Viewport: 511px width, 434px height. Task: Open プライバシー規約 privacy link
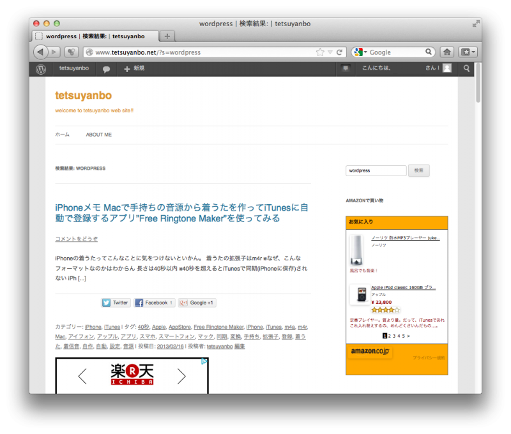(429, 358)
